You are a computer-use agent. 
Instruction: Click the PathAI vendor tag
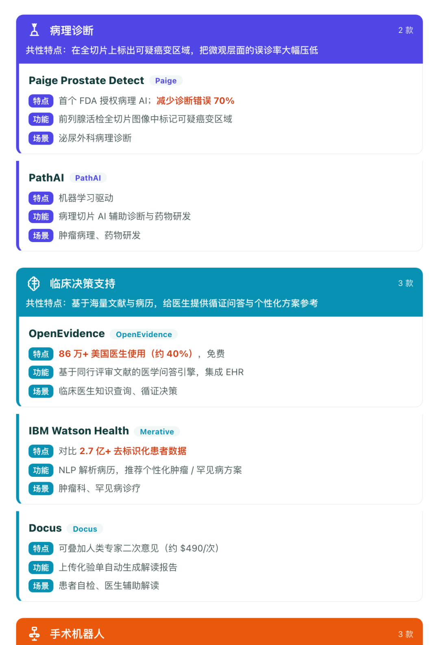[x=88, y=178]
